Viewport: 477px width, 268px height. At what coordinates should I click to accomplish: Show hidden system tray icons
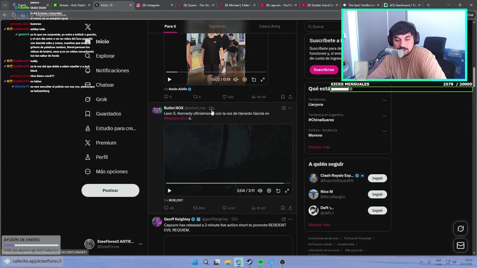pyautogui.click(x=421, y=262)
